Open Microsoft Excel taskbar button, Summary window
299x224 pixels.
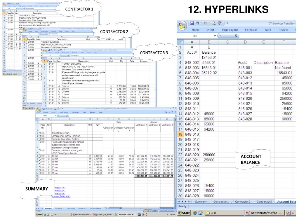pyautogui.click(x=126, y=214)
